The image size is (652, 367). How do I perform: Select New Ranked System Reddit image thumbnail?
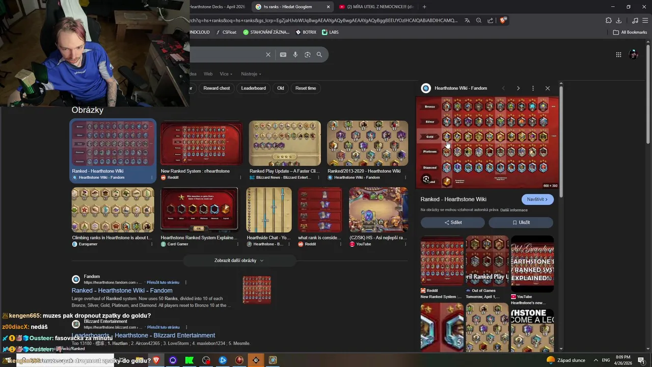[x=201, y=143]
